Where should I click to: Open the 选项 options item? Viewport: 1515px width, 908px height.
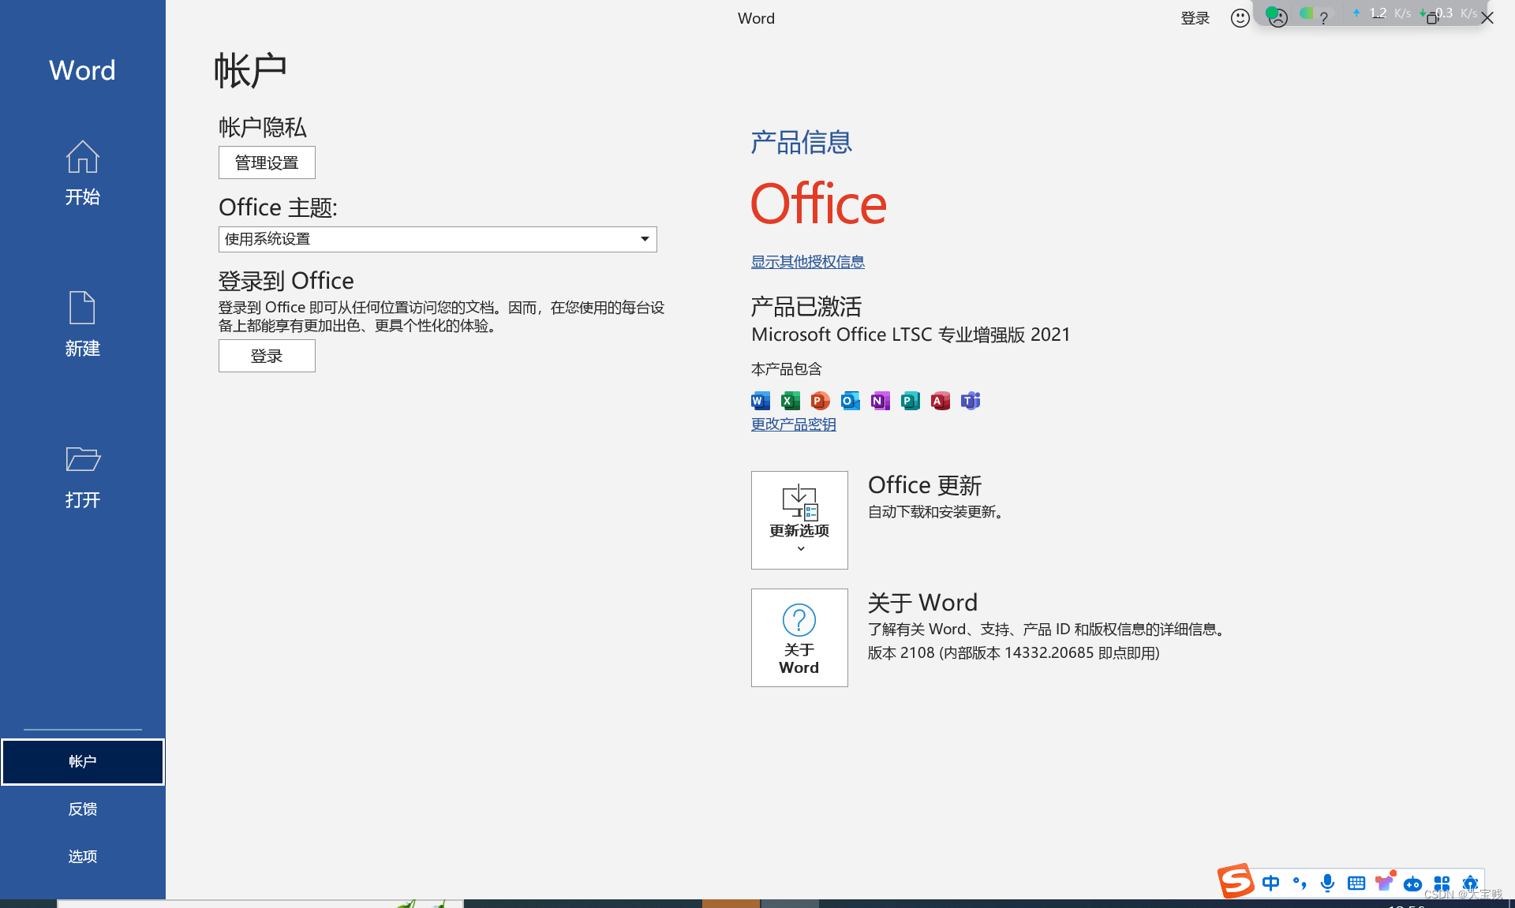tap(82, 856)
